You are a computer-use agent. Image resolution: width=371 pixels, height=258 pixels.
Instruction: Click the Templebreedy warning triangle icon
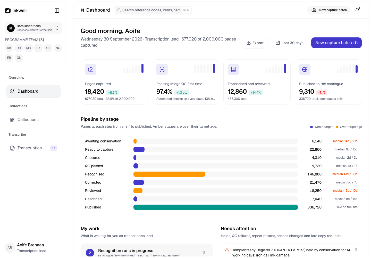tap(227, 250)
